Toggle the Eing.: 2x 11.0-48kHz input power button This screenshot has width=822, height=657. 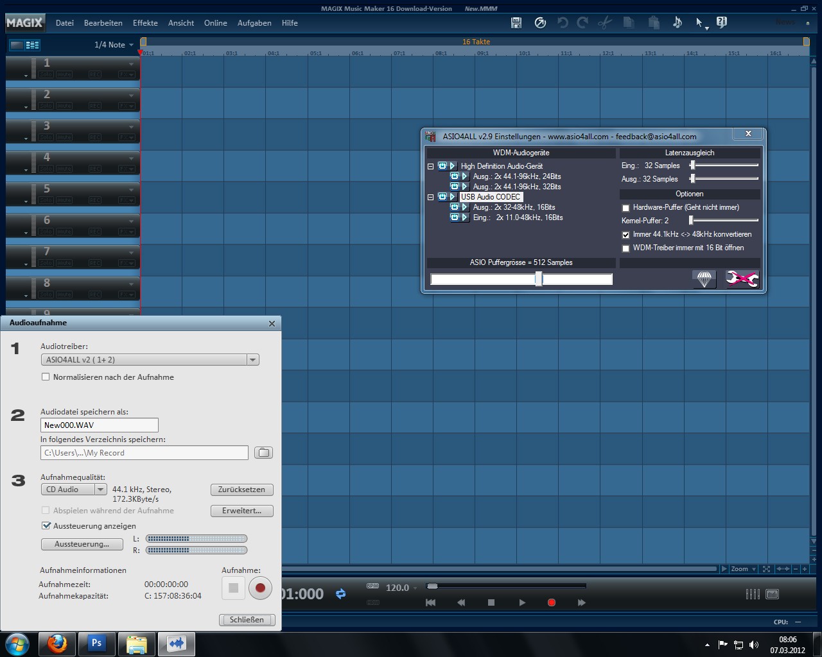tap(455, 218)
